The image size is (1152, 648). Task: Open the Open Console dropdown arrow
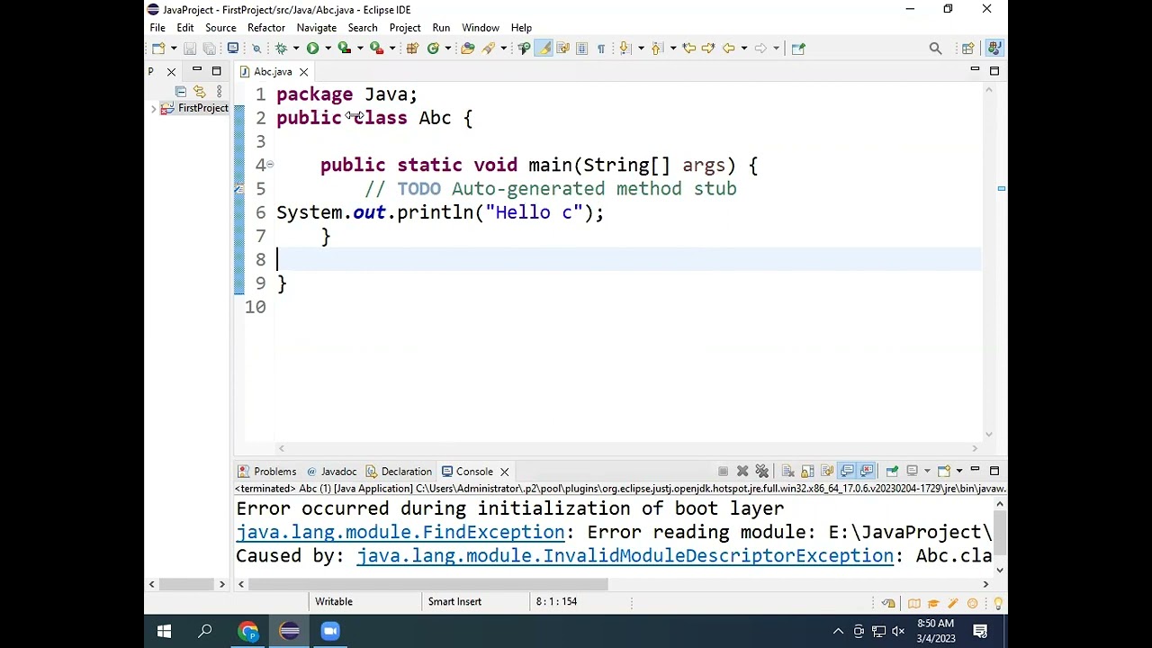click(x=959, y=471)
